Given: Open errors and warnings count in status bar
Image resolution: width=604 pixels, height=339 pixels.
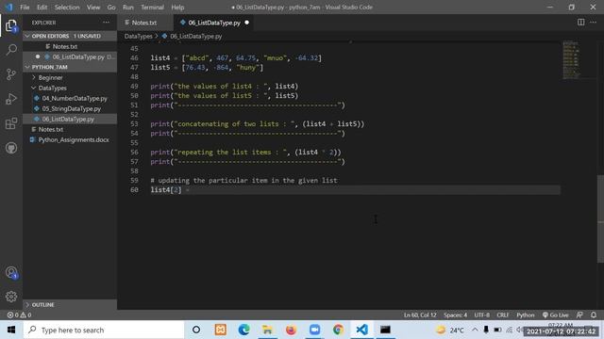Looking at the screenshot, I should (19, 315).
